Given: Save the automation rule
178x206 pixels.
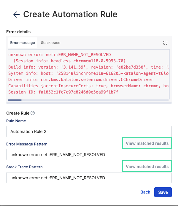Looking at the screenshot, I should 163,192.
